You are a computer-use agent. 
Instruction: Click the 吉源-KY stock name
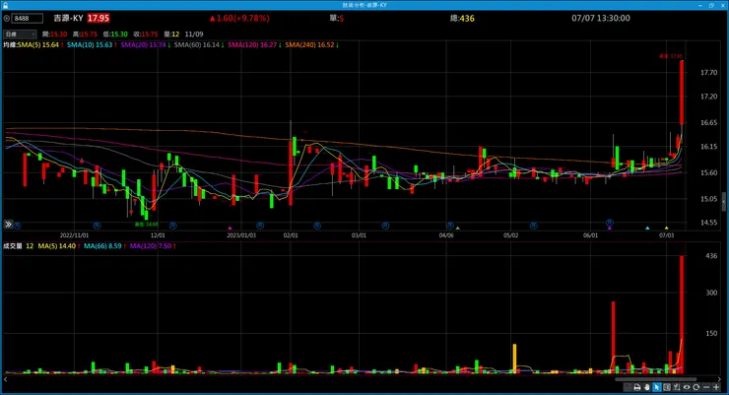(x=68, y=18)
